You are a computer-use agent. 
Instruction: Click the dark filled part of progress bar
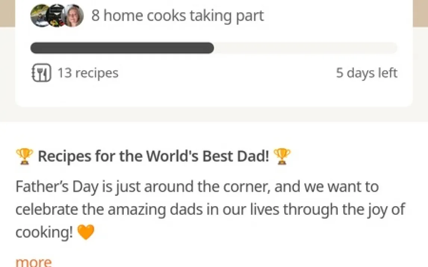click(122, 48)
